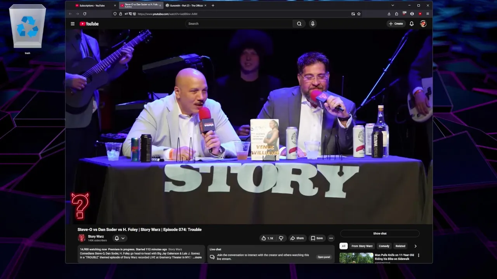
Task: Bookmark this page with star icon
Action: click(359, 14)
